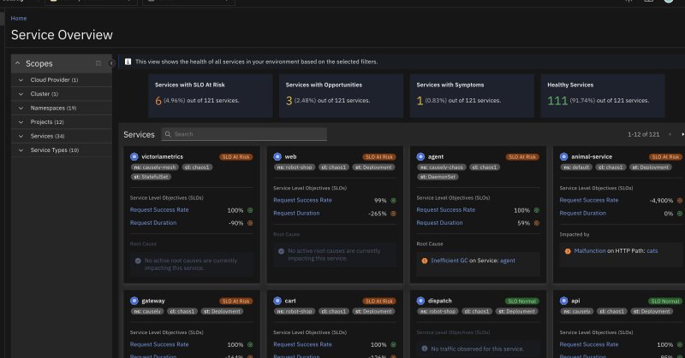Click the SLO At Risk badge on gateway
Viewport: 685px width, 358px height.
coord(236,302)
